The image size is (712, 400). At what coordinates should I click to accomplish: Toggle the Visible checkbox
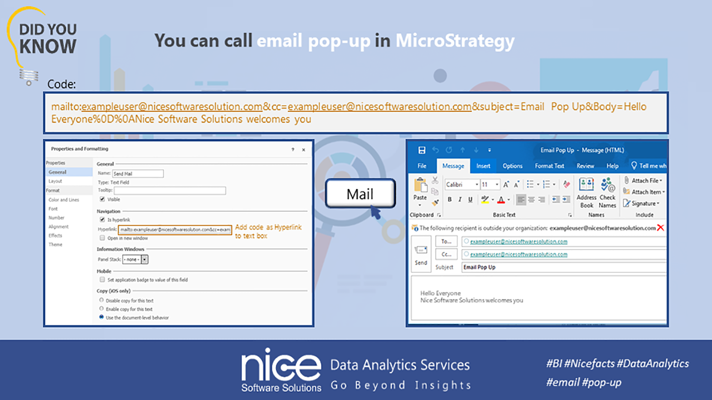[x=102, y=199]
